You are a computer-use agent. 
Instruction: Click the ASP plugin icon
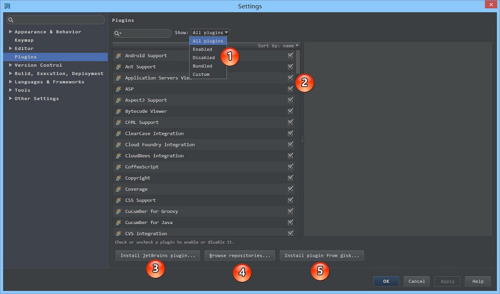pos(118,89)
